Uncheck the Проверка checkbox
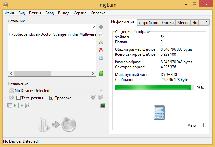This screenshot has width=215, height=147. click(x=51, y=98)
